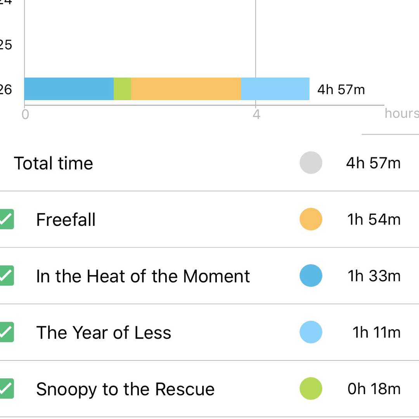
Task: Open In the Heat of the Moment title
Action: (143, 276)
